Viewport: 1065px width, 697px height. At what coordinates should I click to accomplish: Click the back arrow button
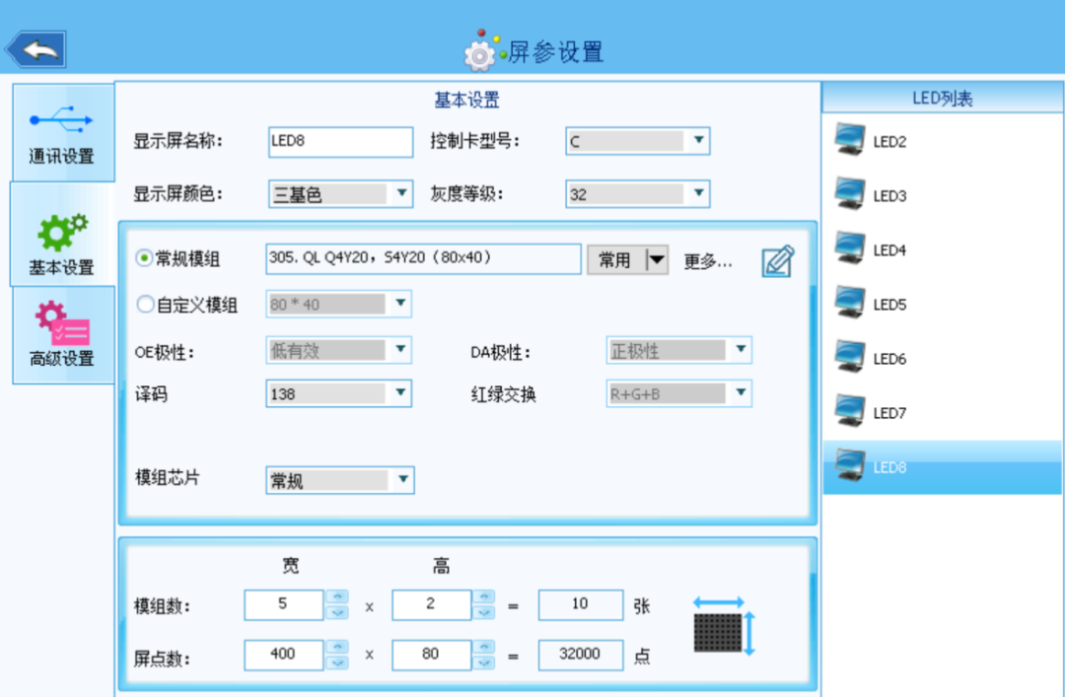pos(36,49)
